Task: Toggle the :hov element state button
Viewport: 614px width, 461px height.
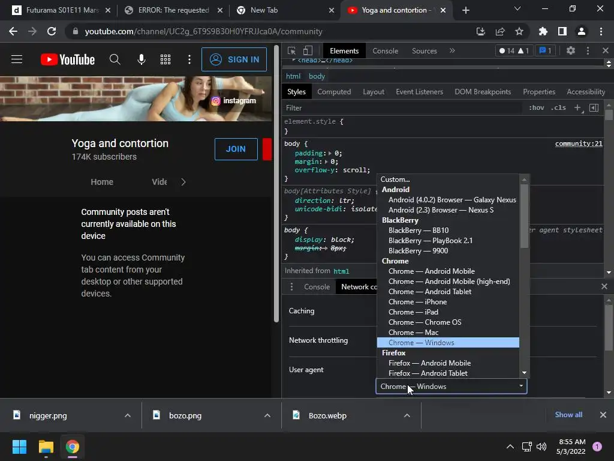Action: click(537, 108)
